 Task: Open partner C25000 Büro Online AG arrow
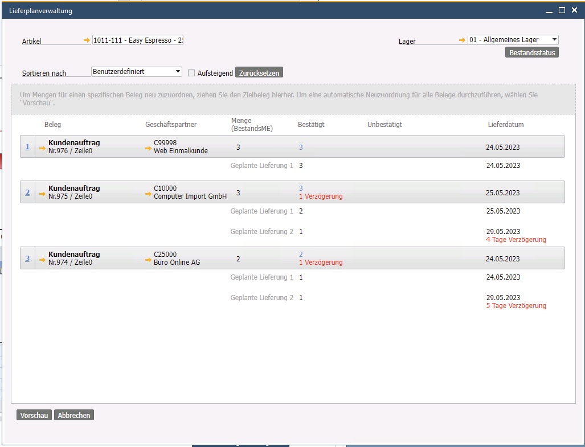[148, 260]
